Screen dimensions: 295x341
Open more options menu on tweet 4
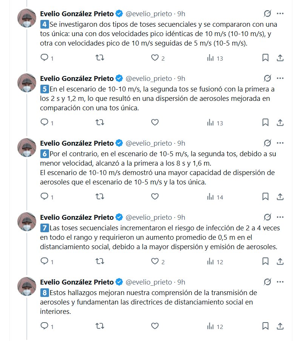tap(280, 14)
